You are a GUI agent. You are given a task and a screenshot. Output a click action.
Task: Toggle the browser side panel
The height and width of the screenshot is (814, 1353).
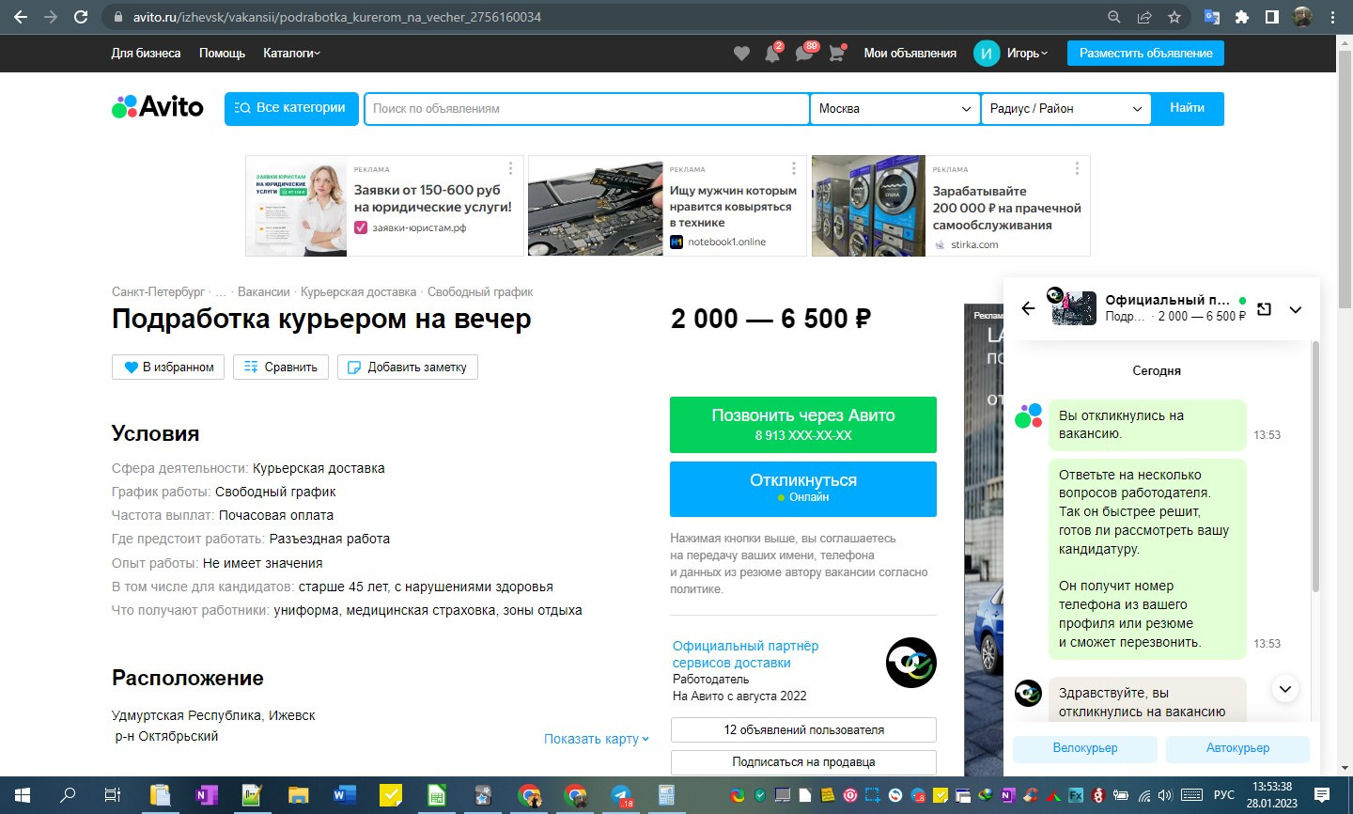click(x=1272, y=17)
